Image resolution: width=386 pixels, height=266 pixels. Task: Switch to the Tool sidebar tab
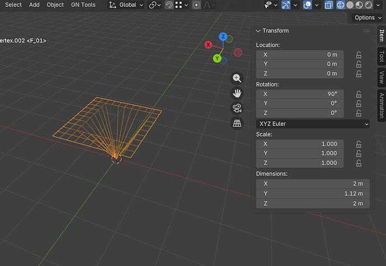[x=382, y=56]
